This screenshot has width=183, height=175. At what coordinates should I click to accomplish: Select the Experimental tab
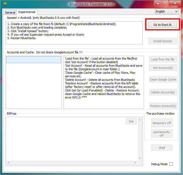[27, 12]
